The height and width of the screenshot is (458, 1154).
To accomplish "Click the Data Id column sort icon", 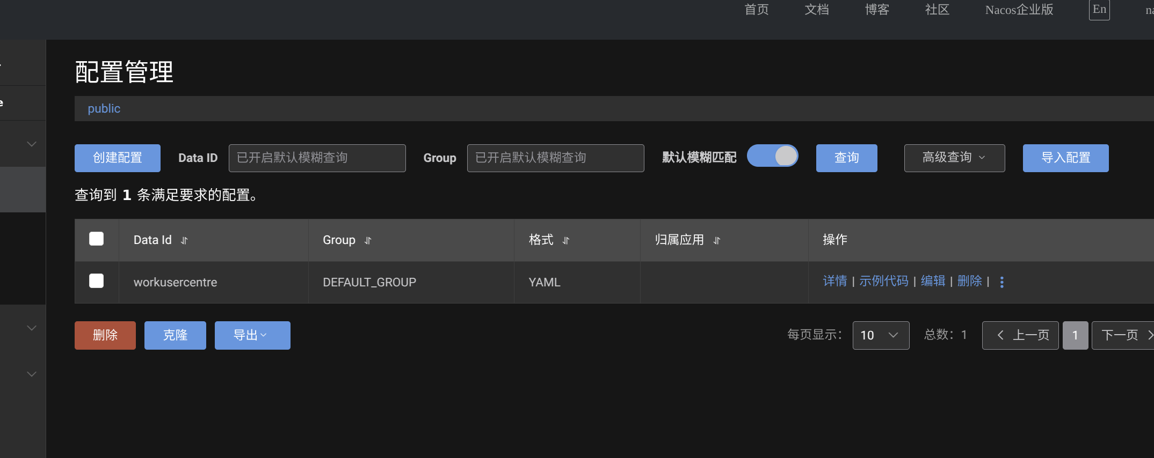I will click(x=184, y=241).
